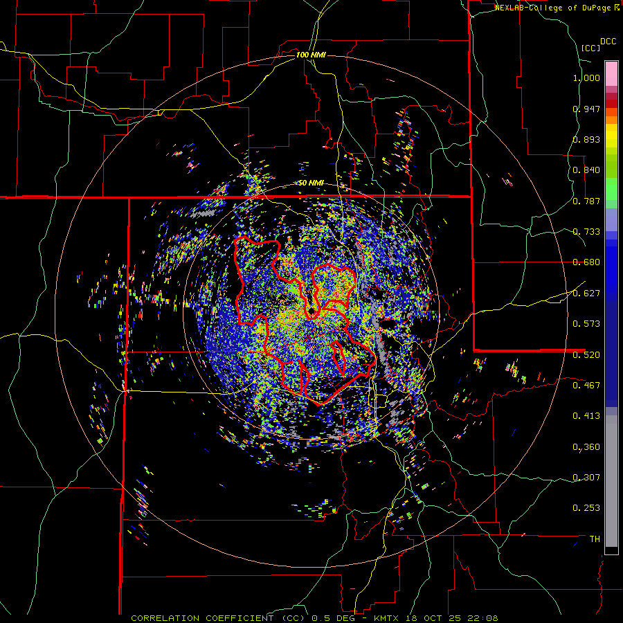Click the radar site center of the sweep
Image resolution: width=623 pixels, height=623 pixels.
click(x=311, y=311)
